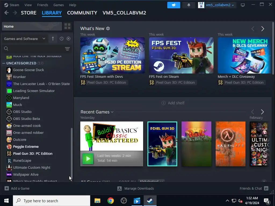Open the Friends menu
This screenshot has width=275, height=206.
[x=43, y=5]
